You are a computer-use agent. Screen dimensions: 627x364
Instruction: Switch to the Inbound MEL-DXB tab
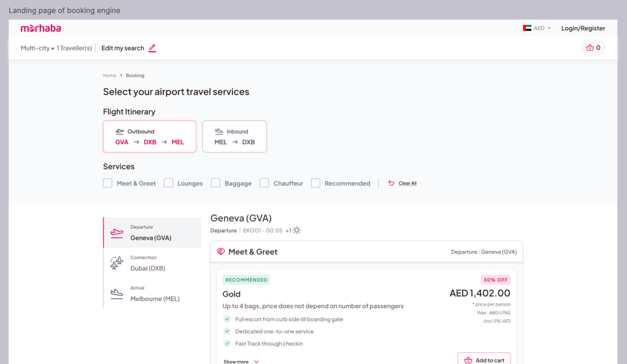[234, 136]
